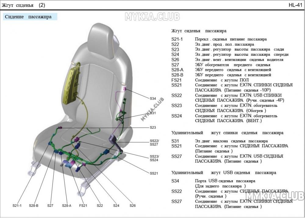Click the seat belt buckle on the seat
This screenshot has height=218, width=305.
coord(115,143)
